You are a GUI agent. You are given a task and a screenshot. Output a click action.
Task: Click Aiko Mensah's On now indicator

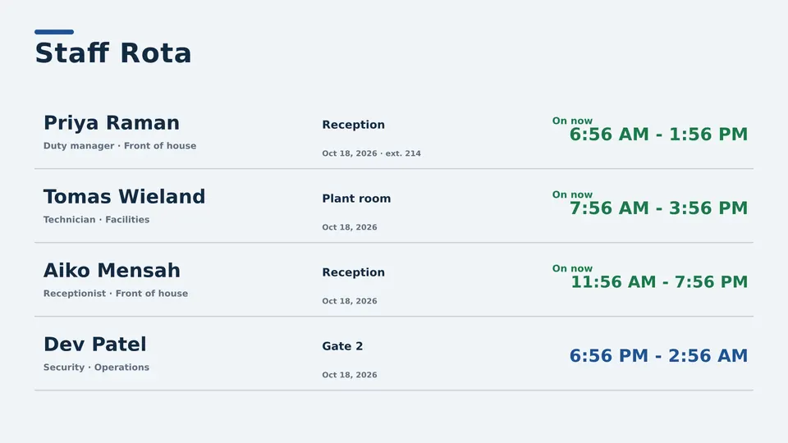coord(572,268)
